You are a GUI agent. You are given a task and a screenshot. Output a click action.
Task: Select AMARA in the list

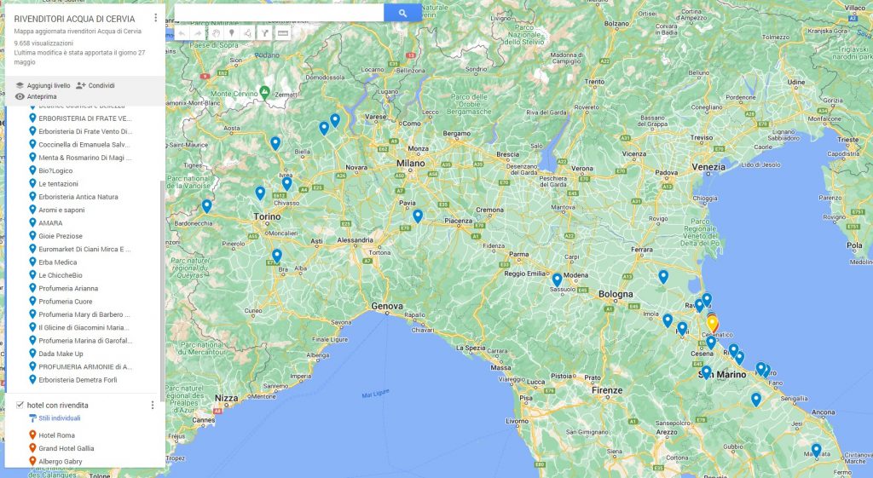point(50,223)
